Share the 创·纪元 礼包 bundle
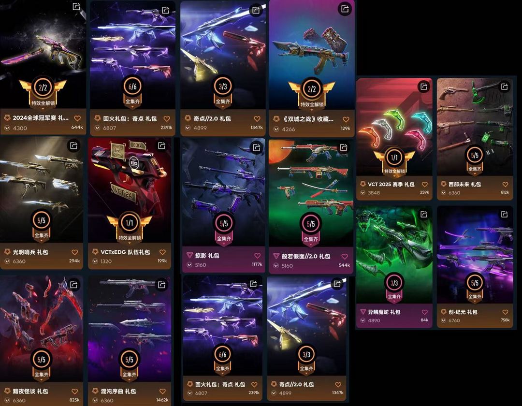The width and height of the screenshot is (522, 406). [x=504, y=214]
